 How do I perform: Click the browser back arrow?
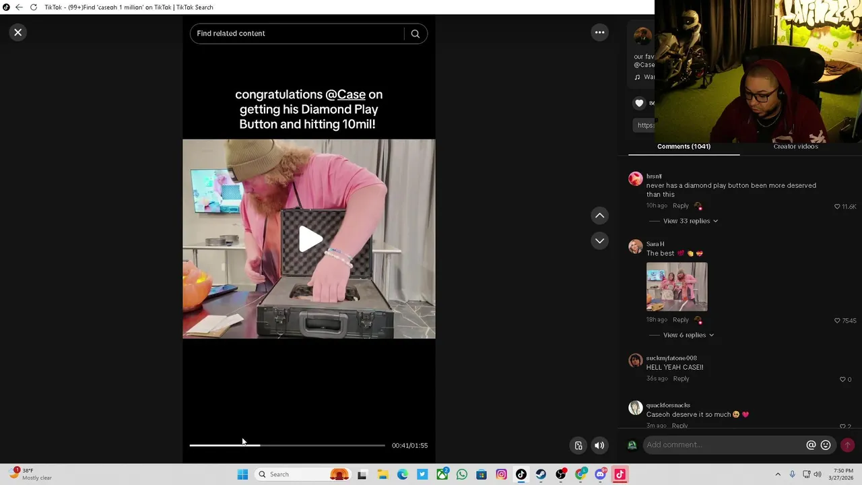click(19, 7)
